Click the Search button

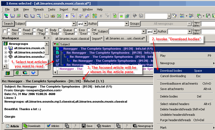(8, 24)
